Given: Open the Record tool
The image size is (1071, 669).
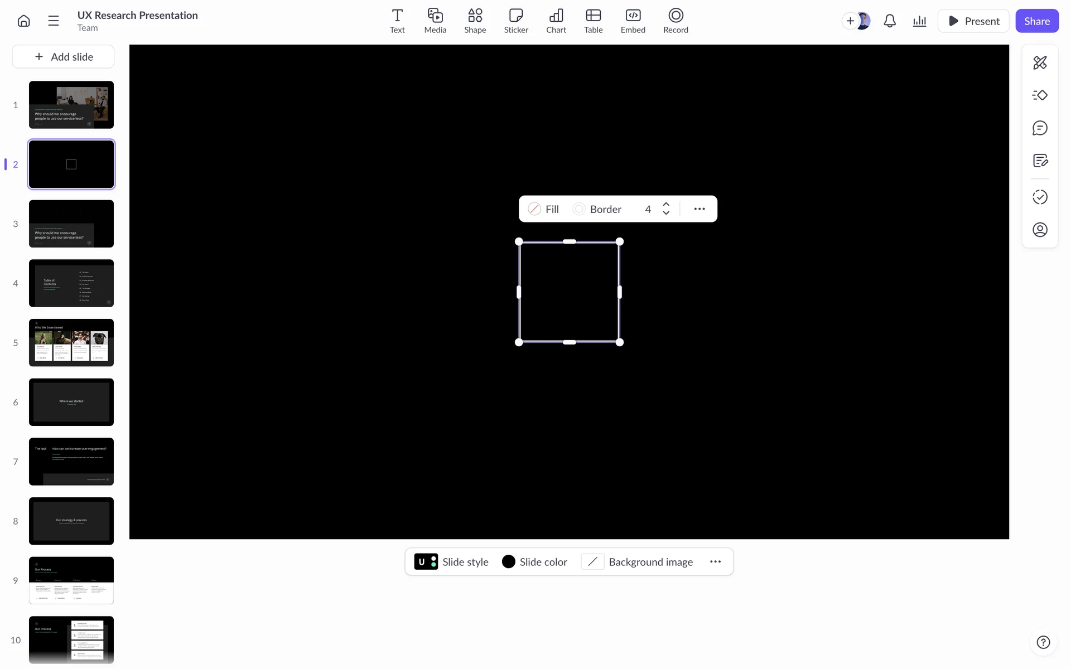Looking at the screenshot, I should [676, 21].
